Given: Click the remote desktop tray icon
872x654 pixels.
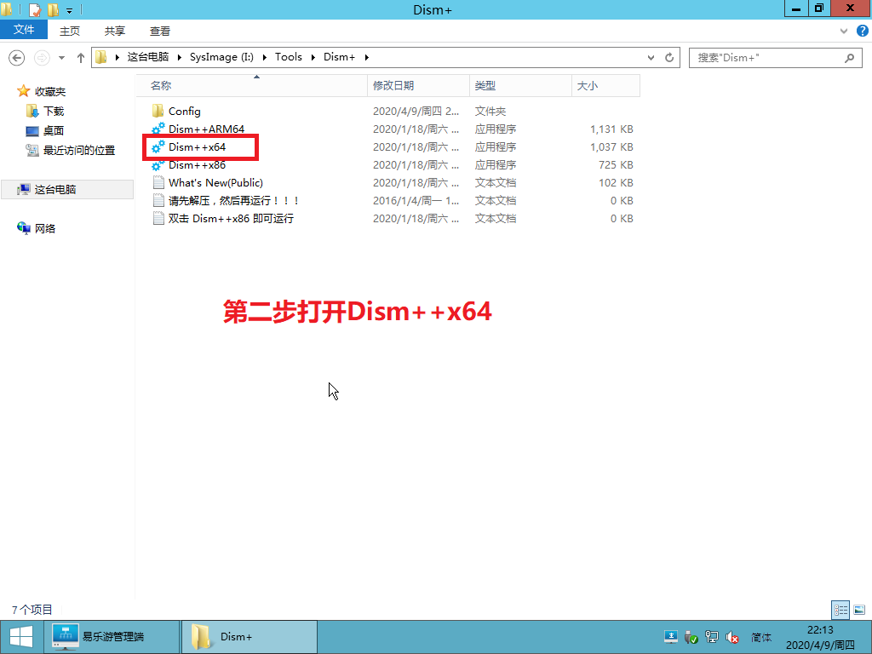Looking at the screenshot, I should coord(671,637).
